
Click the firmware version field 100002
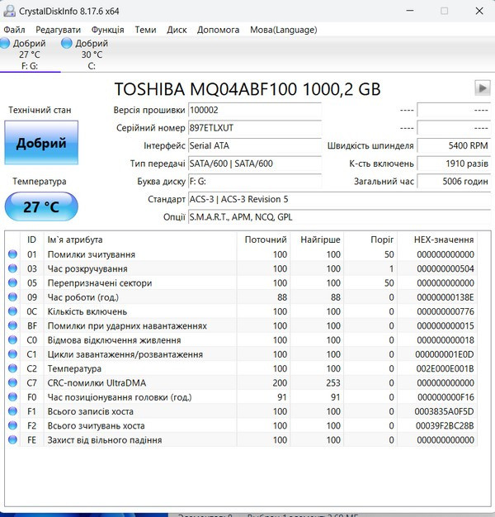point(255,110)
